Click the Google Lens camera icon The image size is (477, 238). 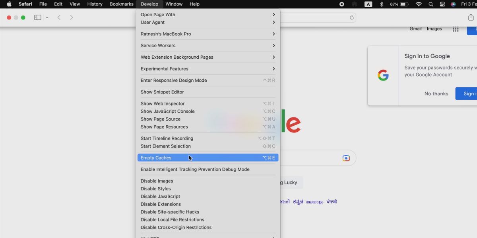[346, 158]
